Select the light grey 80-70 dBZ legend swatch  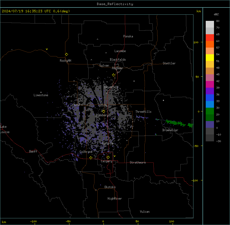[210, 24]
